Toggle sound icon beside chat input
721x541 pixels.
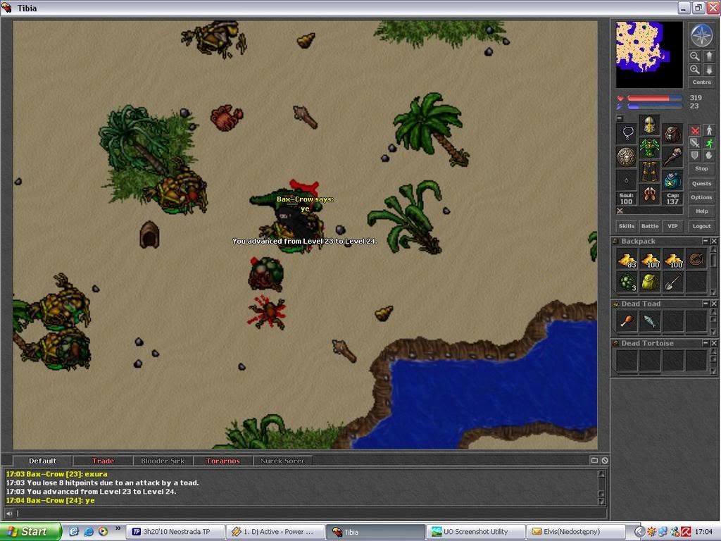tap(9, 513)
